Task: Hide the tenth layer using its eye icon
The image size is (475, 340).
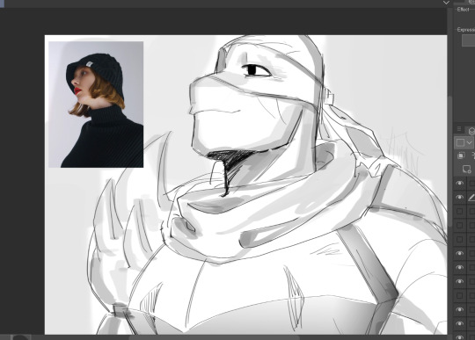Action: (x=459, y=309)
